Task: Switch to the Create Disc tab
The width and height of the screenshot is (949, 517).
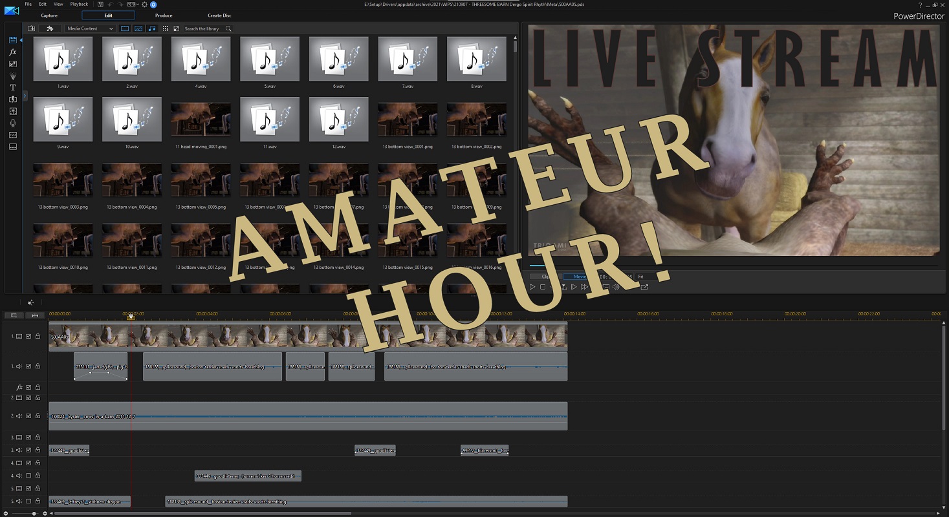Action: point(219,16)
